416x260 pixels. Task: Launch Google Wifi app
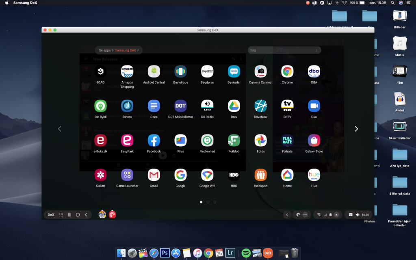[207, 175]
